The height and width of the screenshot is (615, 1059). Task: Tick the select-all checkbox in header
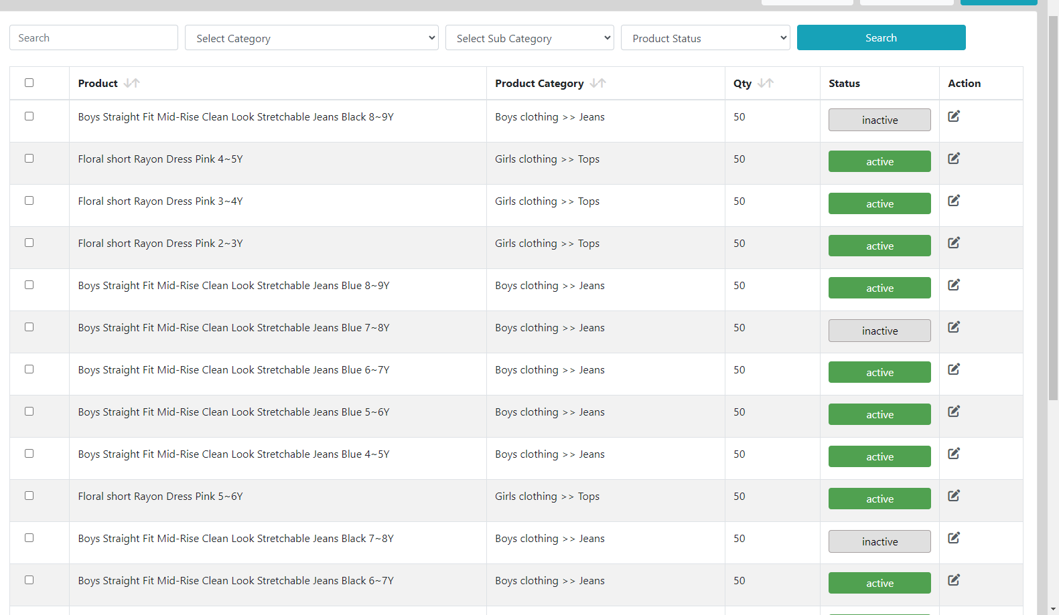[29, 83]
